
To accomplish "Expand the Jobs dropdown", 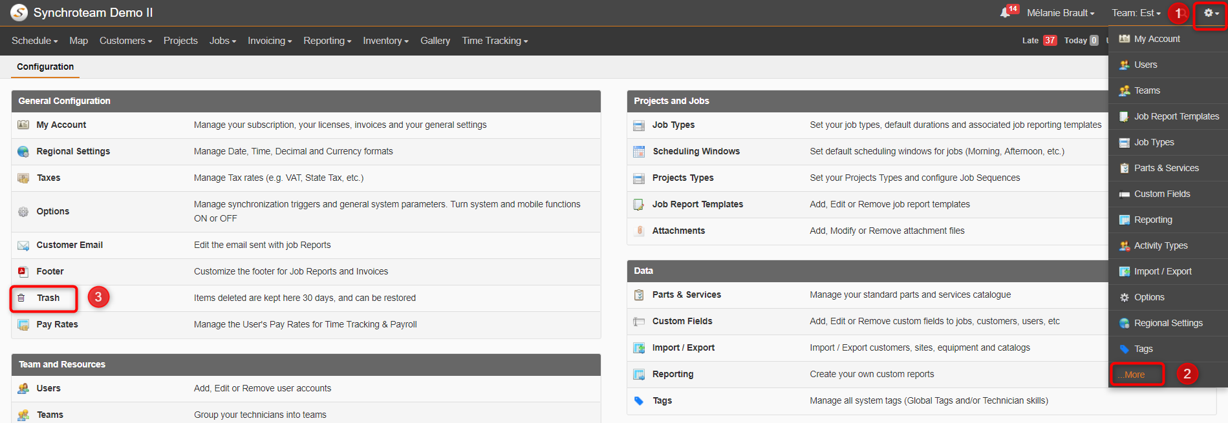I will click(x=222, y=41).
